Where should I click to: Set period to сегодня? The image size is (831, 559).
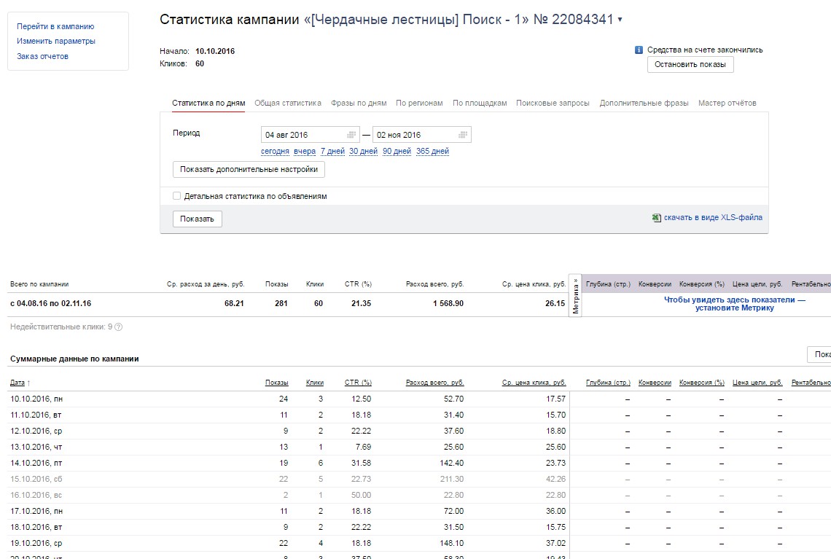click(275, 151)
